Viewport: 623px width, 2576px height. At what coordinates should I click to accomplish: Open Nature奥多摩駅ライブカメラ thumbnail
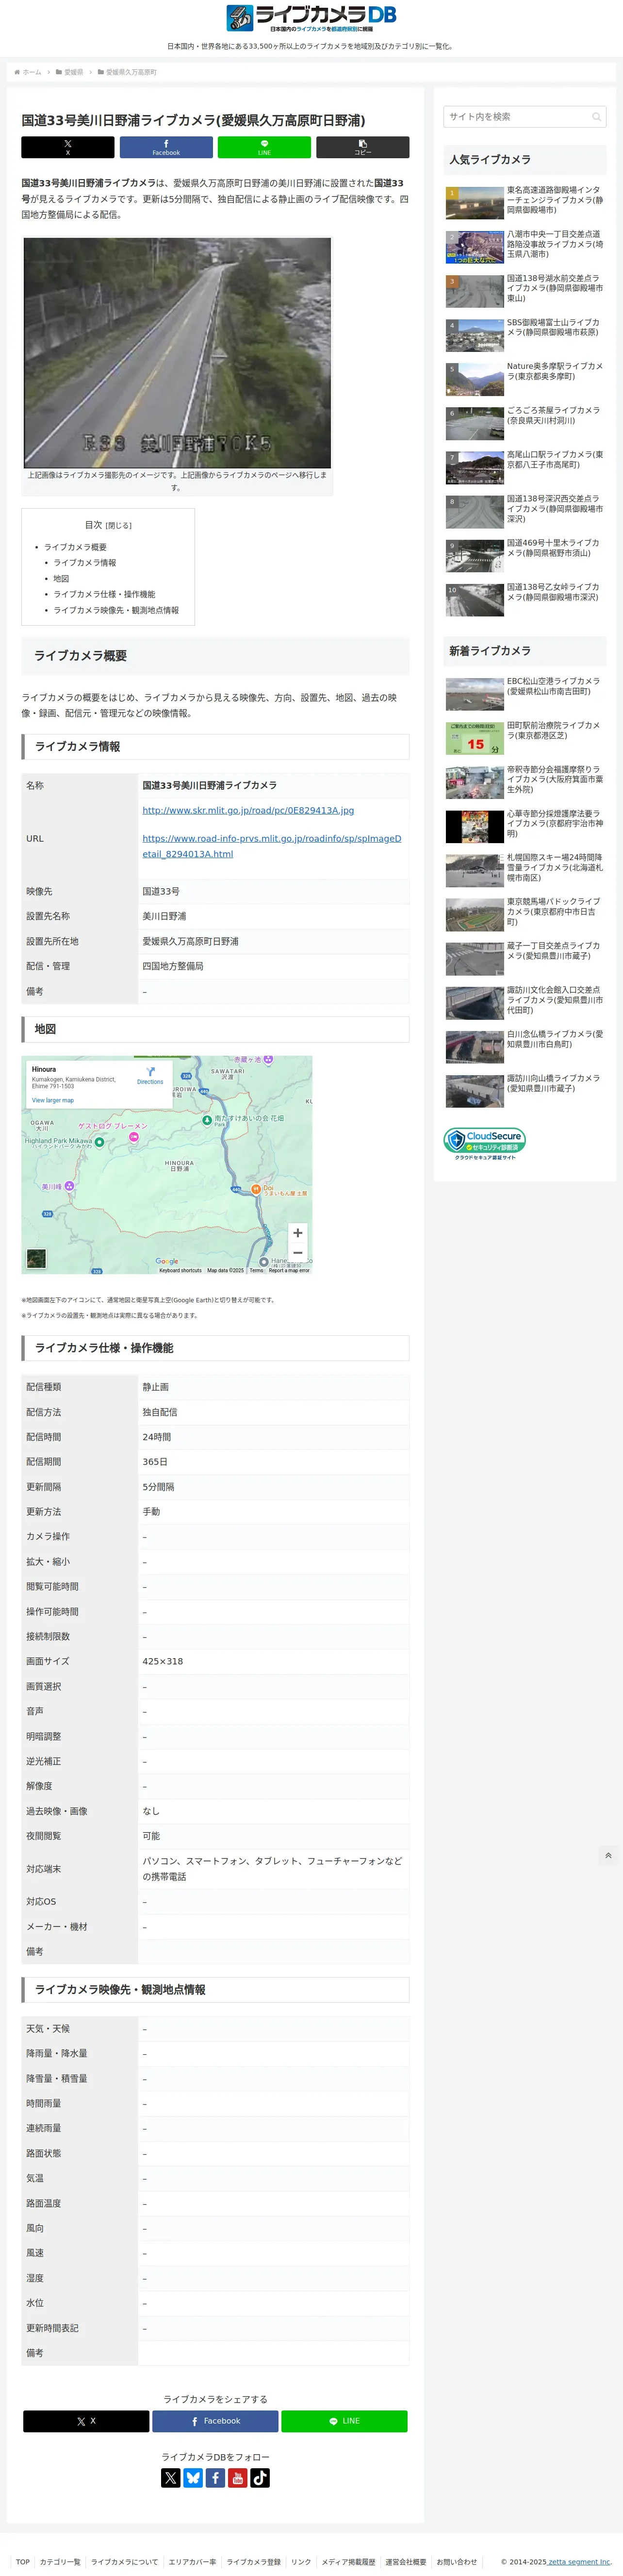coord(474,379)
